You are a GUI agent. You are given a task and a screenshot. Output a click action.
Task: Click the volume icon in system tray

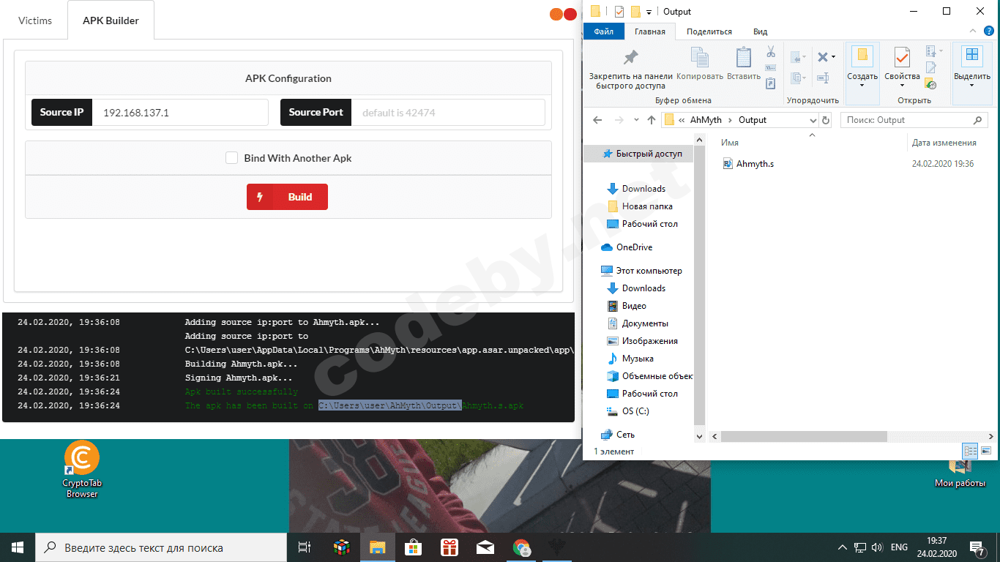[876, 547]
